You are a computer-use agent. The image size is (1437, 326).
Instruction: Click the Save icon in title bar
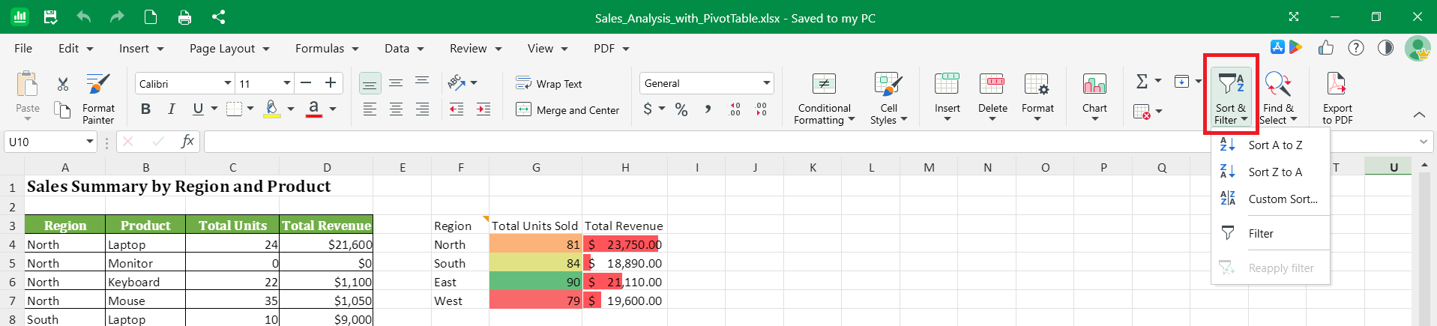click(x=50, y=16)
